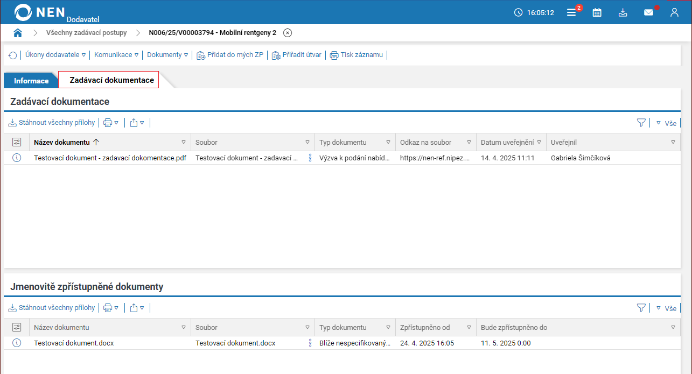Click info icon for Testovací dokument.docx row

point(17,343)
